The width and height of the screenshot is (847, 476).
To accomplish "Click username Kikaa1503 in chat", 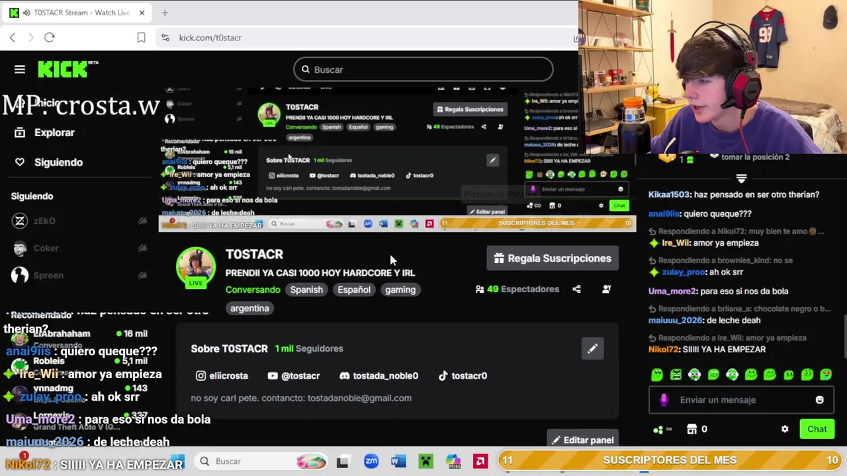I will (669, 194).
